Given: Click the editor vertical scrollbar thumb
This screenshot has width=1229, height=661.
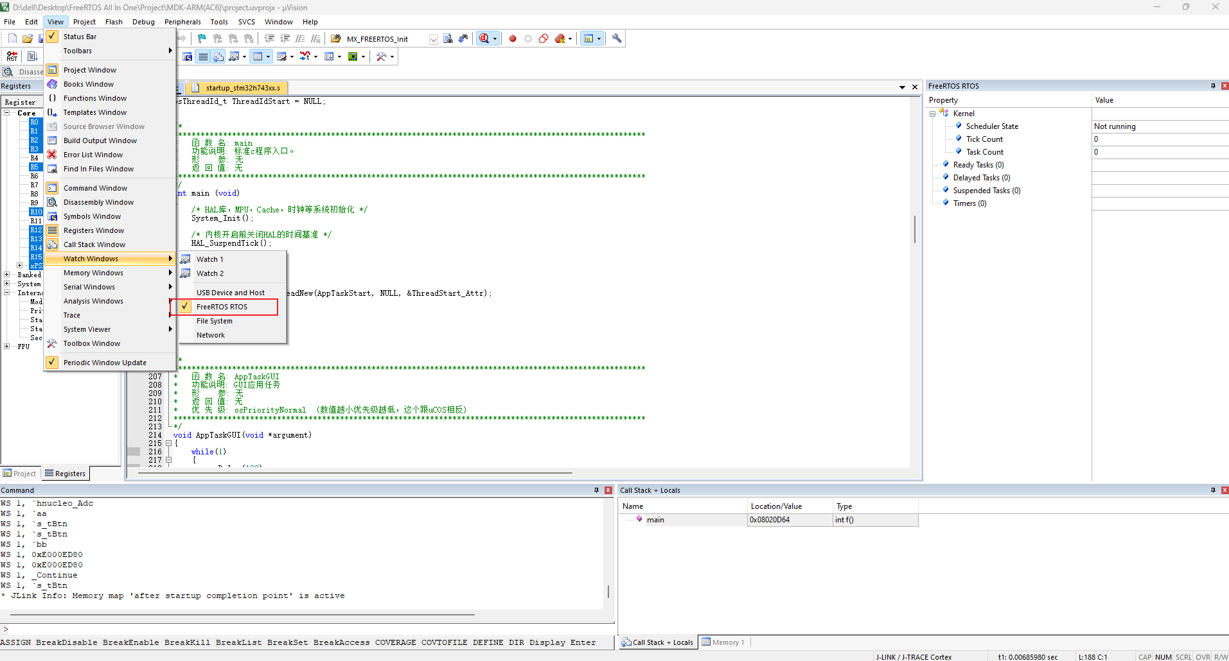Looking at the screenshot, I should click(915, 229).
